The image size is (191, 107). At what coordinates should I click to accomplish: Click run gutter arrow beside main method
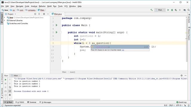point(57,32)
